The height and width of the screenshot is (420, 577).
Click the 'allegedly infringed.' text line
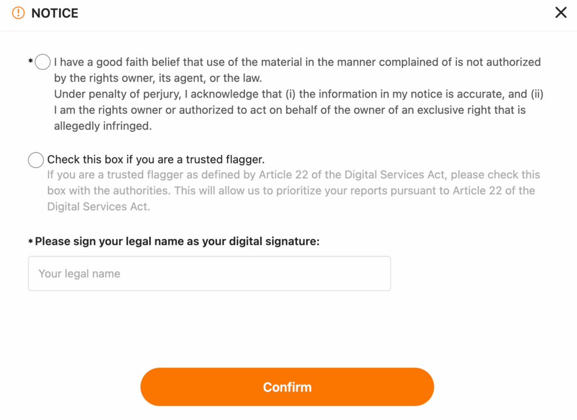[103, 126]
